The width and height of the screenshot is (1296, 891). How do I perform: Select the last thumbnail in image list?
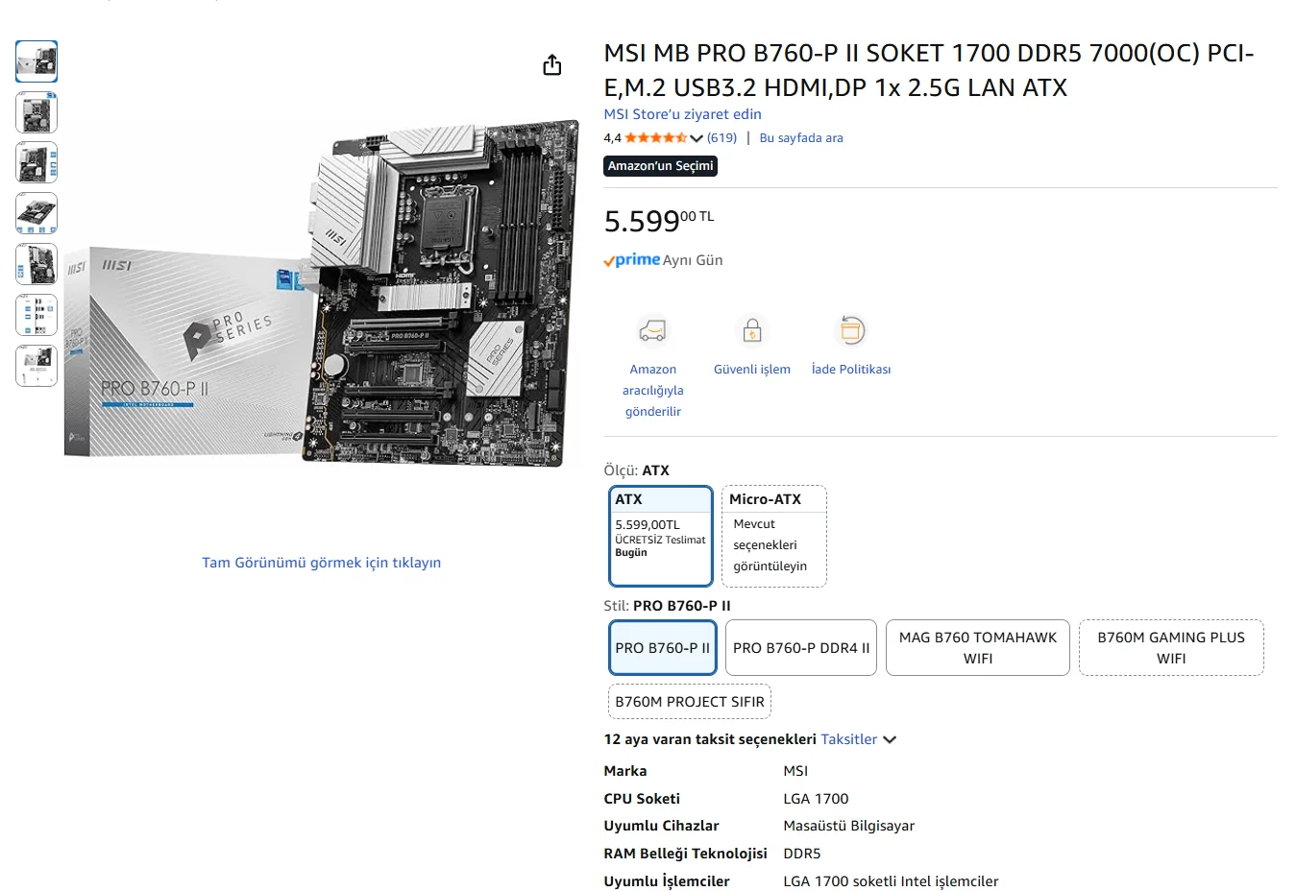(37, 366)
